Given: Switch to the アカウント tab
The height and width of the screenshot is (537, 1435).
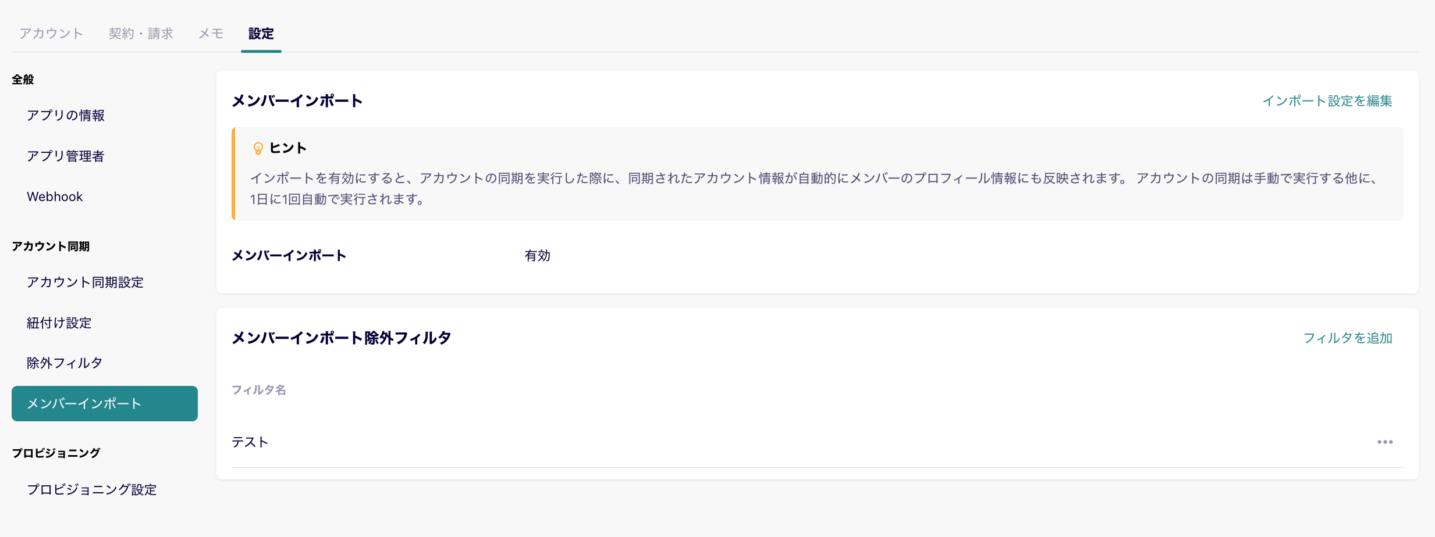Looking at the screenshot, I should 51,33.
